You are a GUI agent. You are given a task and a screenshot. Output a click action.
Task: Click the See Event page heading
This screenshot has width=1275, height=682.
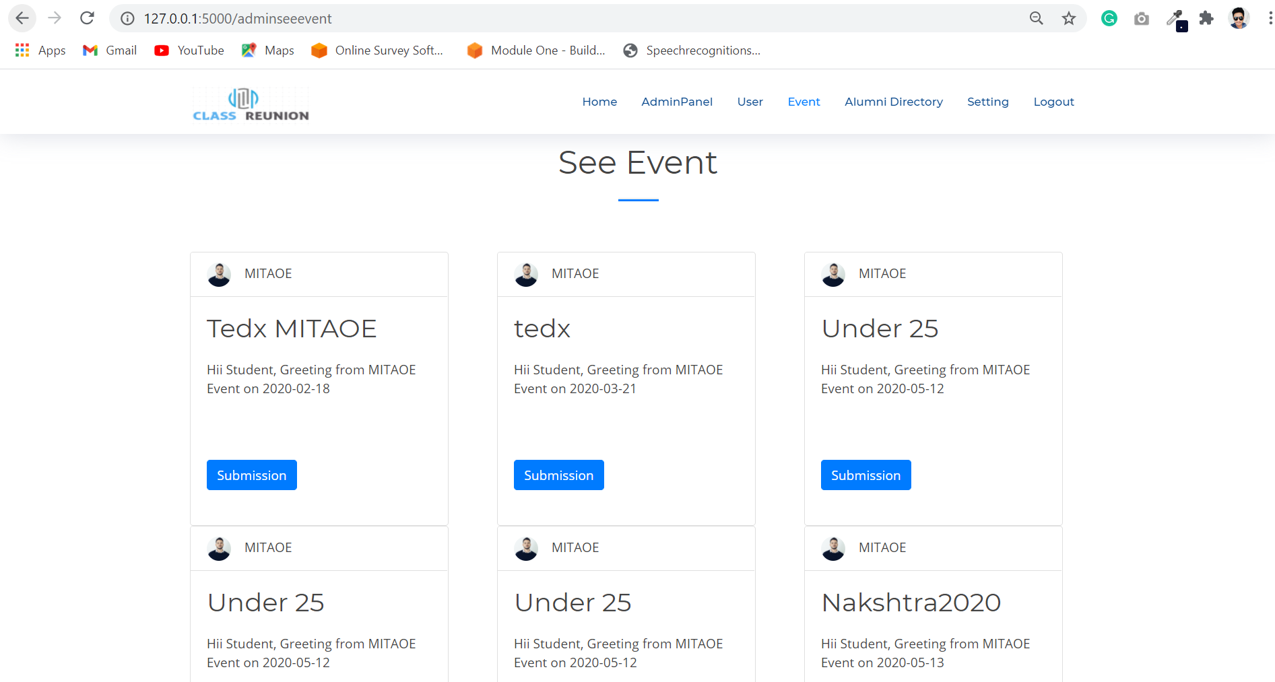[x=638, y=163]
